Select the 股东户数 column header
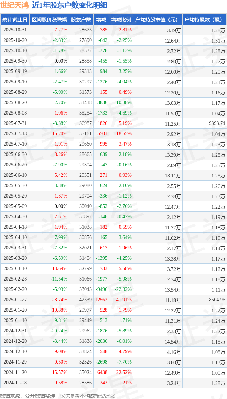The image size is (227, 399). point(81,20)
